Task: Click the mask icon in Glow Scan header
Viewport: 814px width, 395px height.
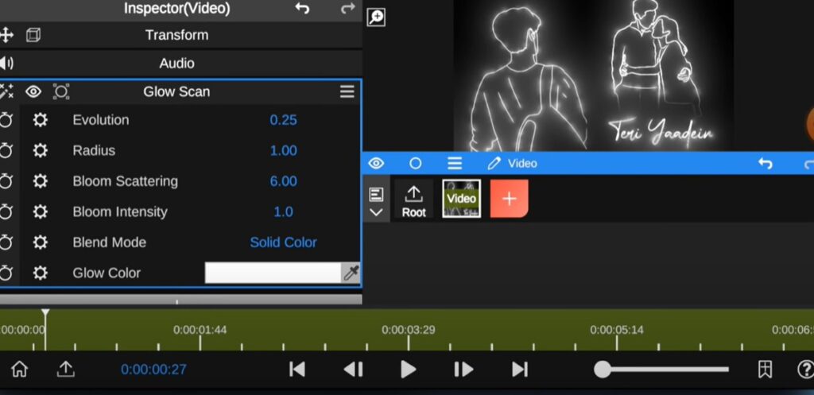Action: 61,91
